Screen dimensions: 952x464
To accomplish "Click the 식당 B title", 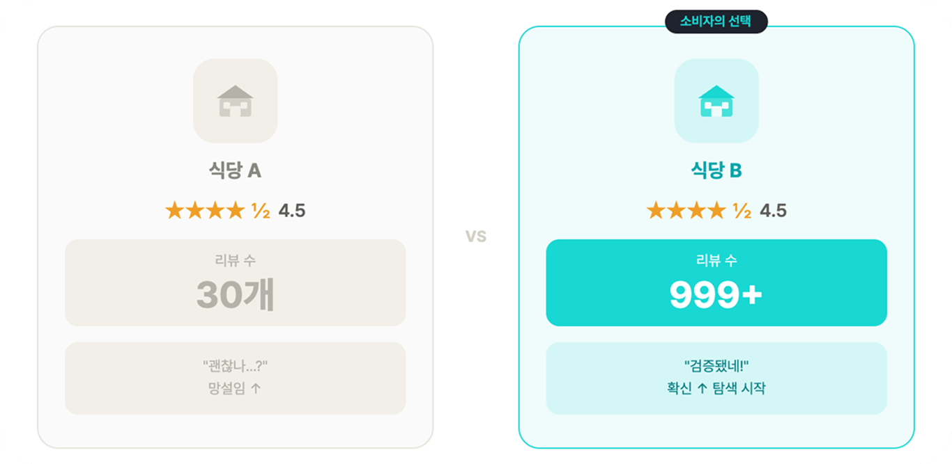I will [x=716, y=170].
